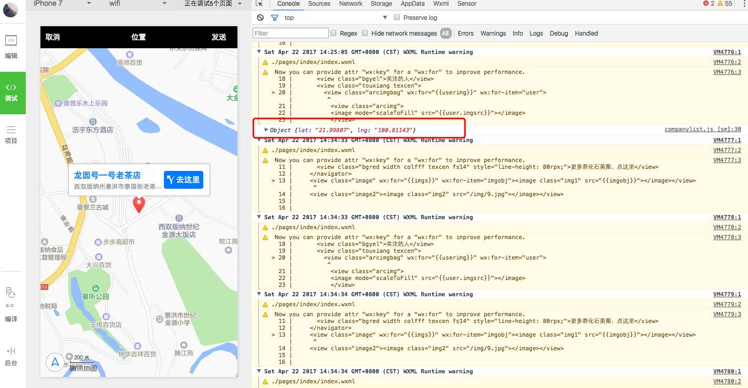
Task: Click the red map location pin
Action: tap(139, 204)
